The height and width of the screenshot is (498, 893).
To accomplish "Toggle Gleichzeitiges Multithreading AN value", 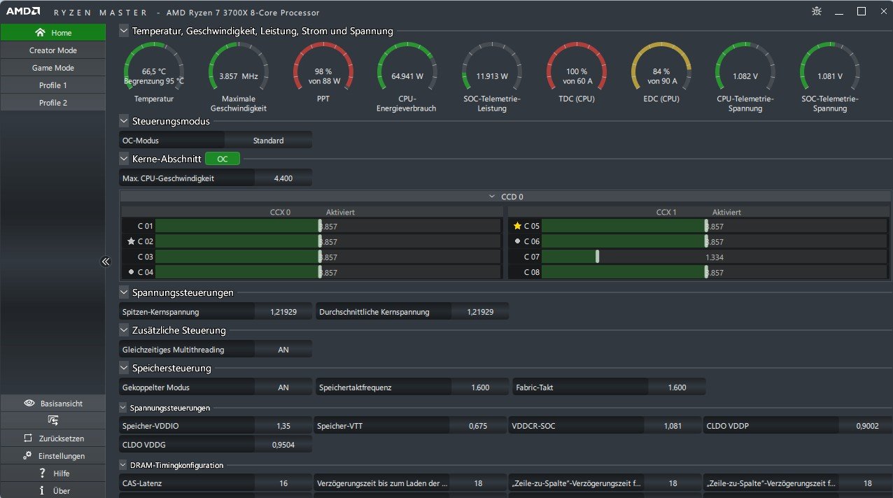I will point(283,349).
